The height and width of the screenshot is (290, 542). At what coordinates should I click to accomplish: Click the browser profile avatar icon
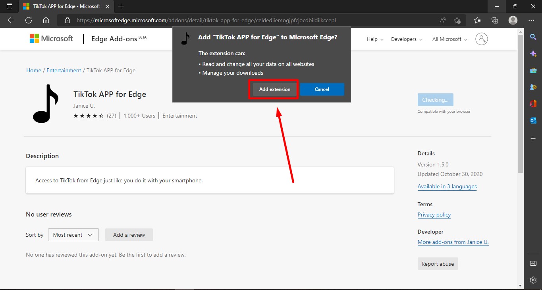point(513,20)
